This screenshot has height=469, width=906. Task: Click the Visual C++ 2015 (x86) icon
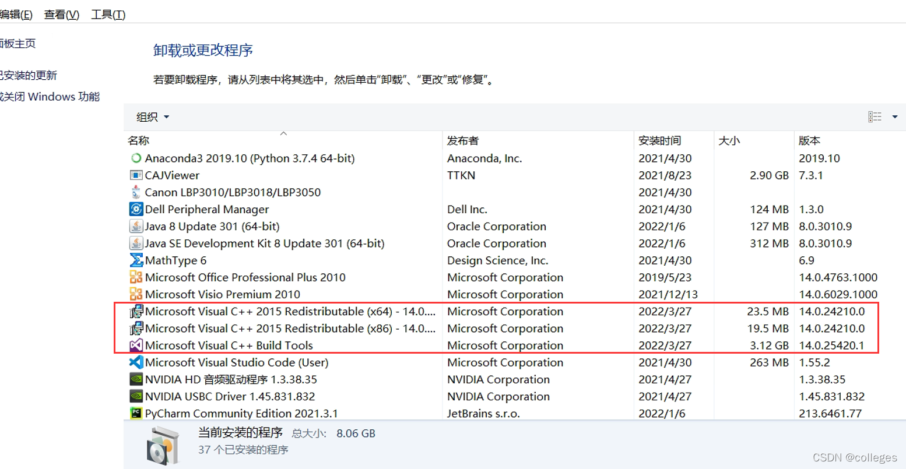(x=136, y=328)
